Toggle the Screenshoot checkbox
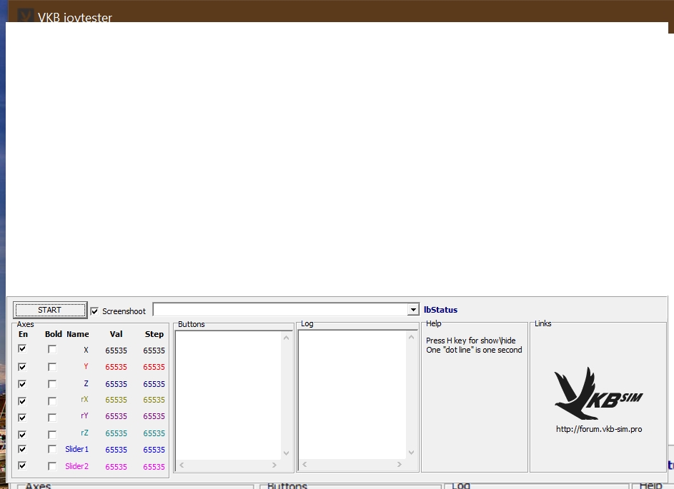674x489 pixels. 94,311
